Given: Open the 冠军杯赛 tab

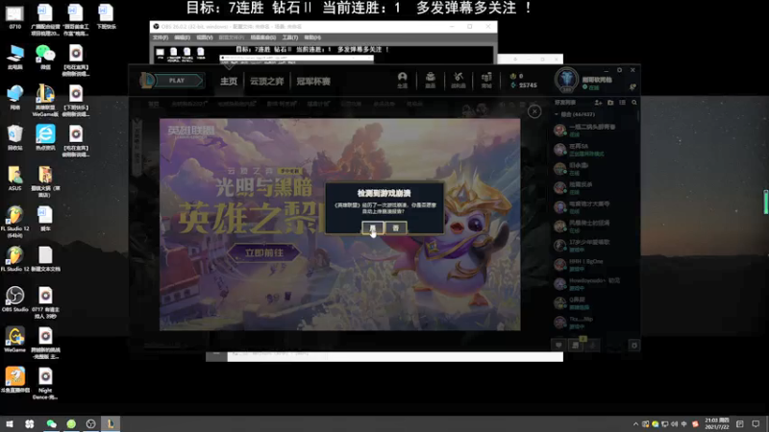Looking at the screenshot, I should [x=313, y=82].
